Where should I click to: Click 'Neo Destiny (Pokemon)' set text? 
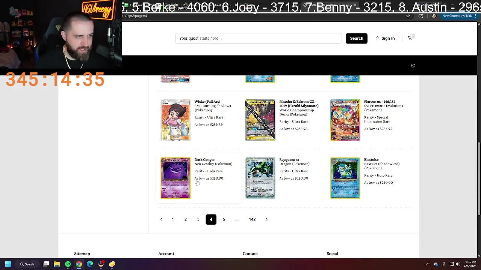click(x=213, y=164)
